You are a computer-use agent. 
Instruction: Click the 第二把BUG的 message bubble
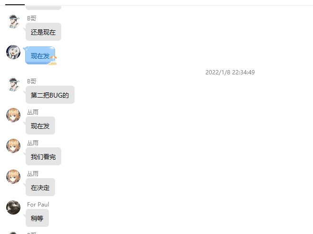[x=50, y=95]
